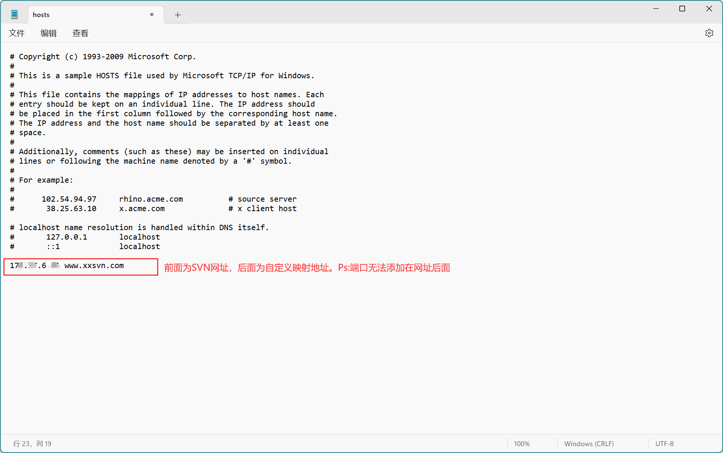The height and width of the screenshot is (453, 723).
Task: Open the Notepad settings gear
Action: pyautogui.click(x=709, y=33)
